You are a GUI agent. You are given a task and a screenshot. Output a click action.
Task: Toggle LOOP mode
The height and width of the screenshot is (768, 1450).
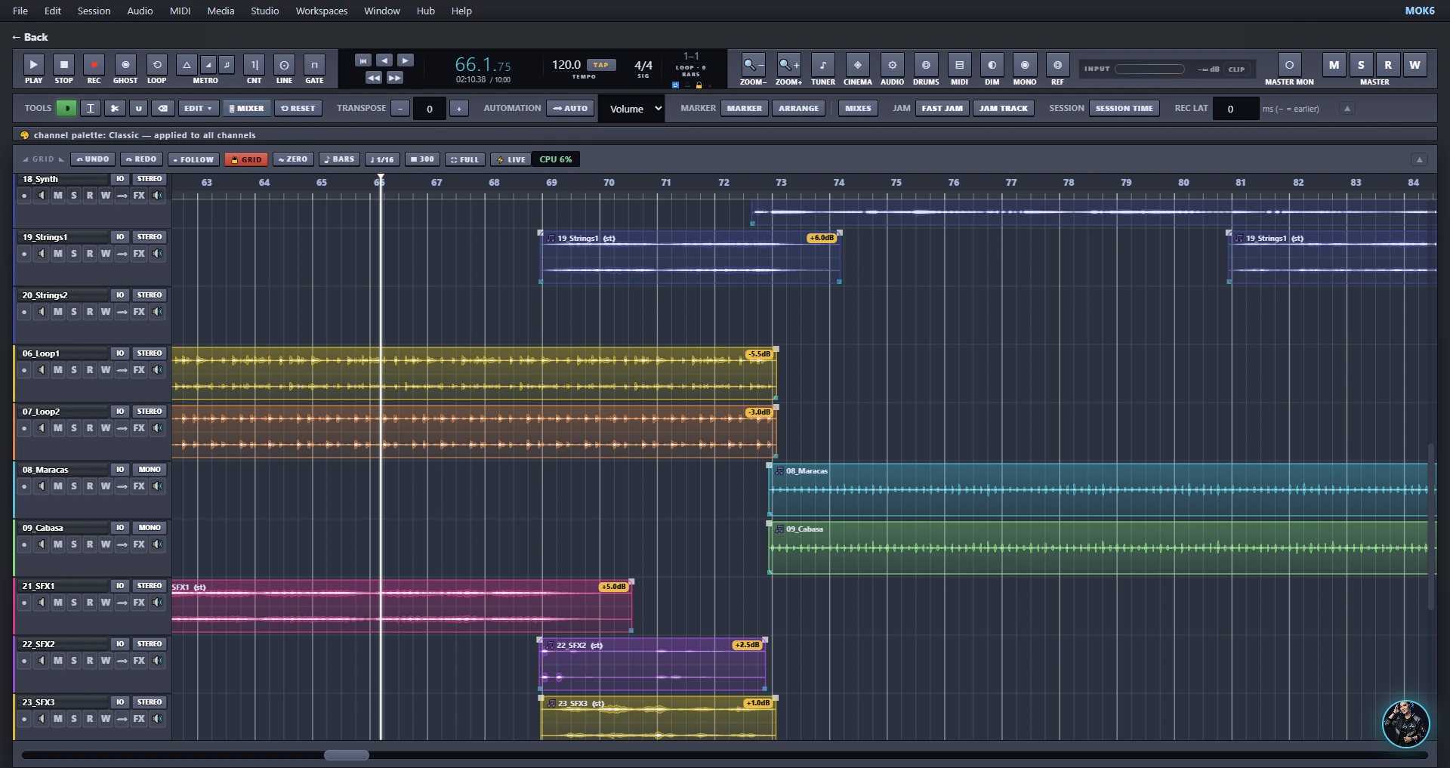[156, 65]
